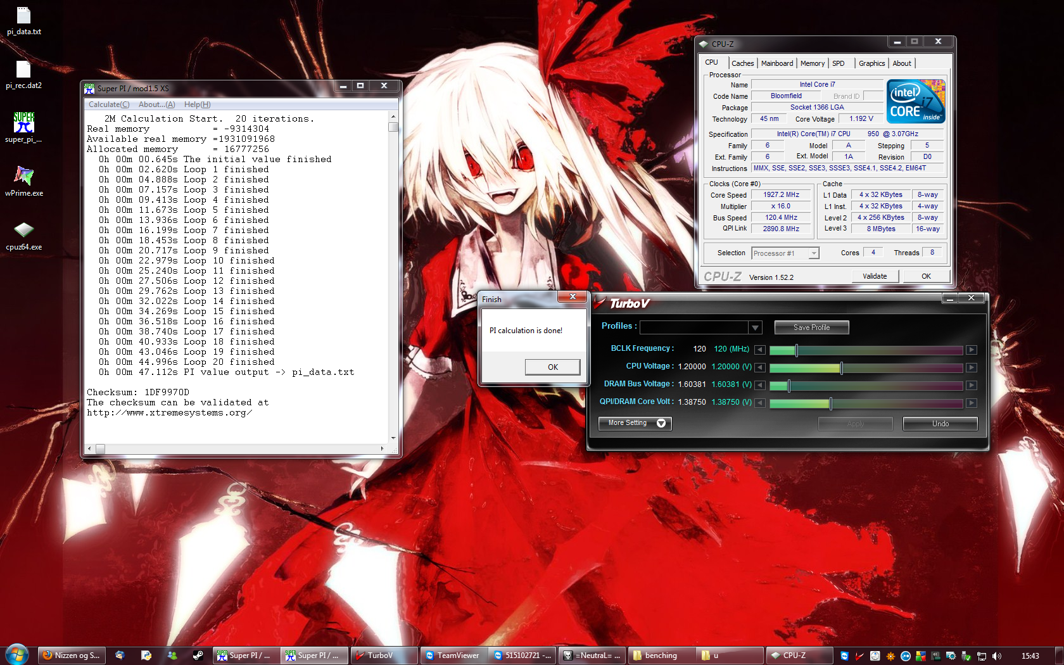Click the Undo button in TurboV
The height and width of the screenshot is (665, 1064).
[x=940, y=424]
